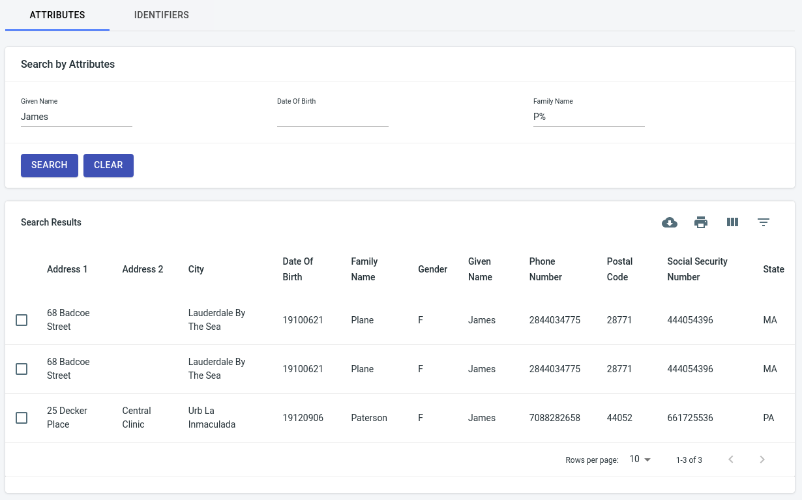Image resolution: width=802 pixels, height=500 pixels.
Task: Open the rows per page dropdown
Action: (x=640, y=460)
